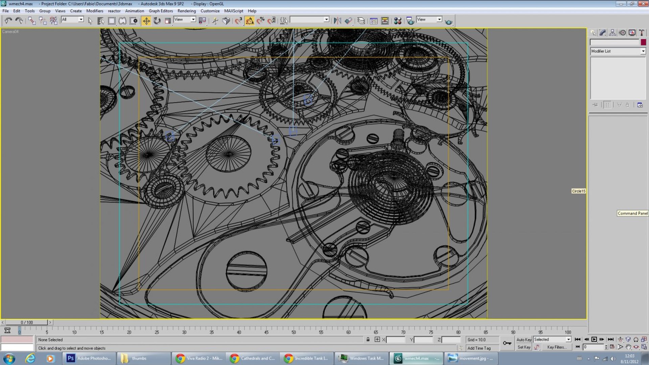Open the Graph Editors menu
The image size is (649, 365).
point(161,11)
